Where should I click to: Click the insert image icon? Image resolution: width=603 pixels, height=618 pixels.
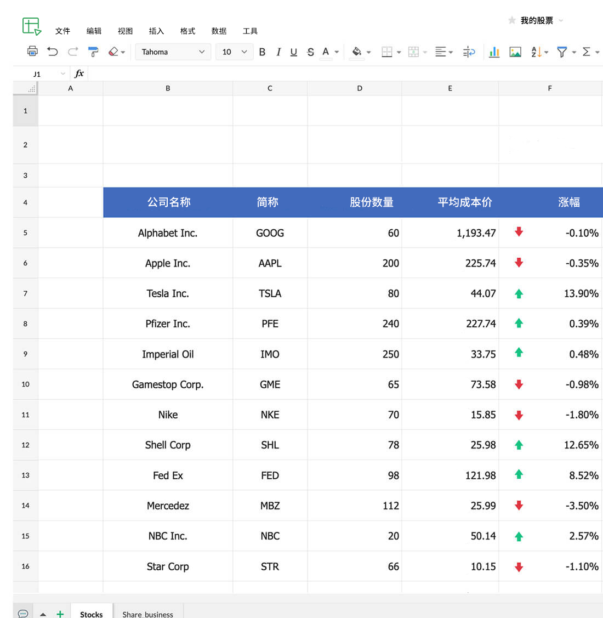pos(515,52)
